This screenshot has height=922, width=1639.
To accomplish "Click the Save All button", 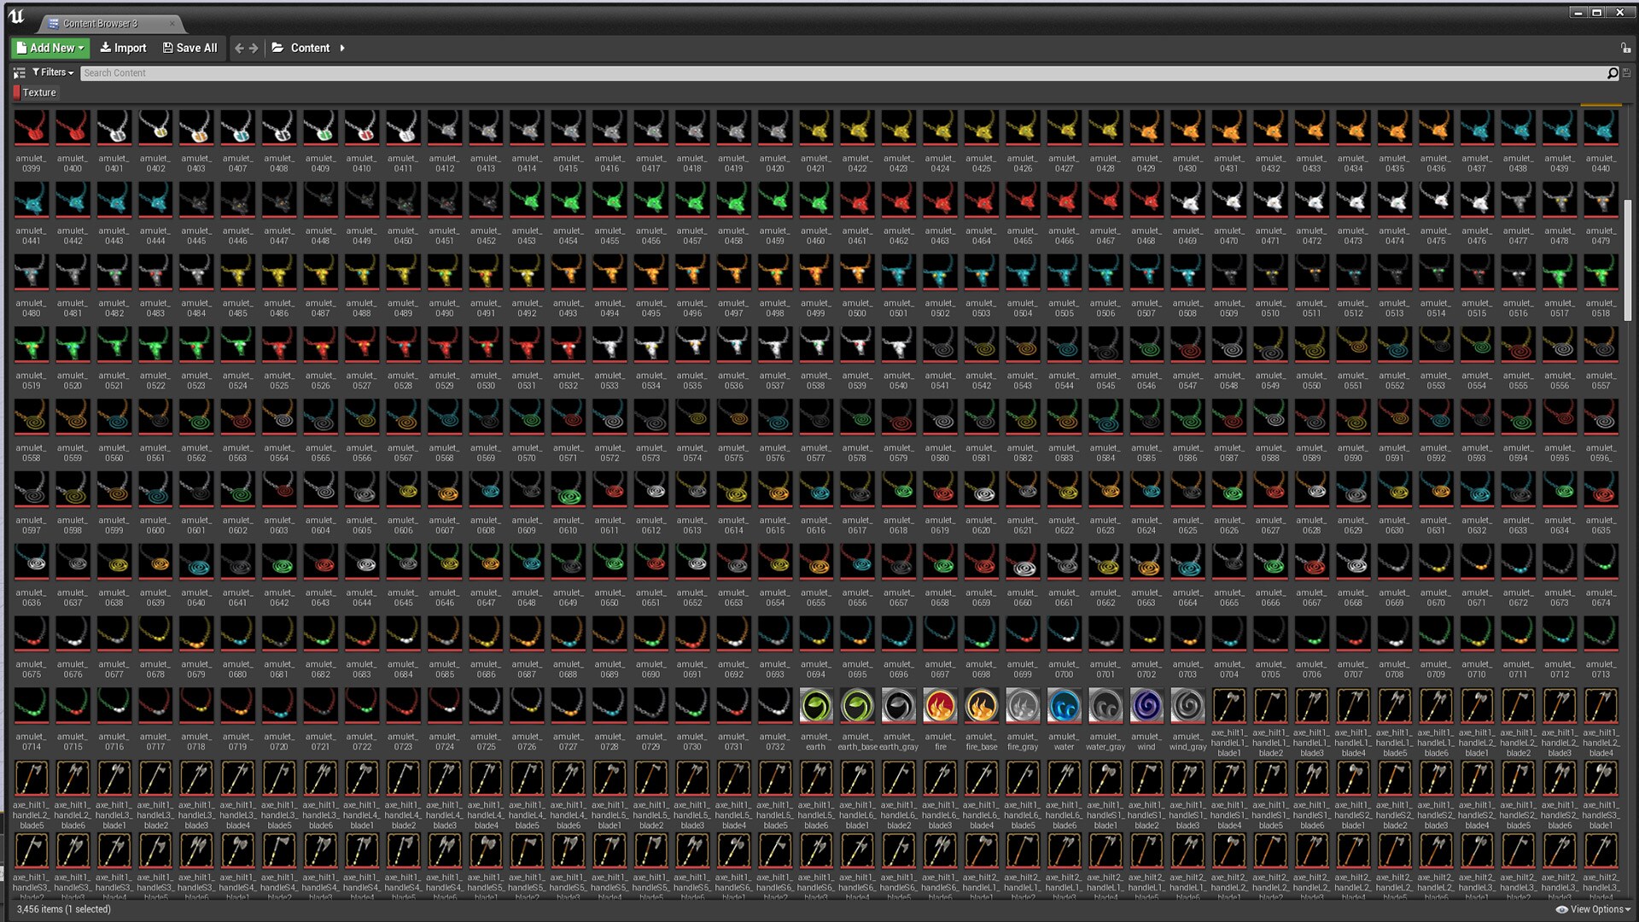I will point(190,49).
